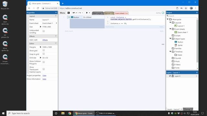207x116 pixels.
Task: Switch to the Tilemap bottom tab
Action: [x=188, y=109]
